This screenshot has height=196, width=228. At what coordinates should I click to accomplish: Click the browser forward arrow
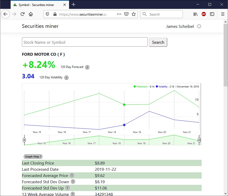[14, 14]
